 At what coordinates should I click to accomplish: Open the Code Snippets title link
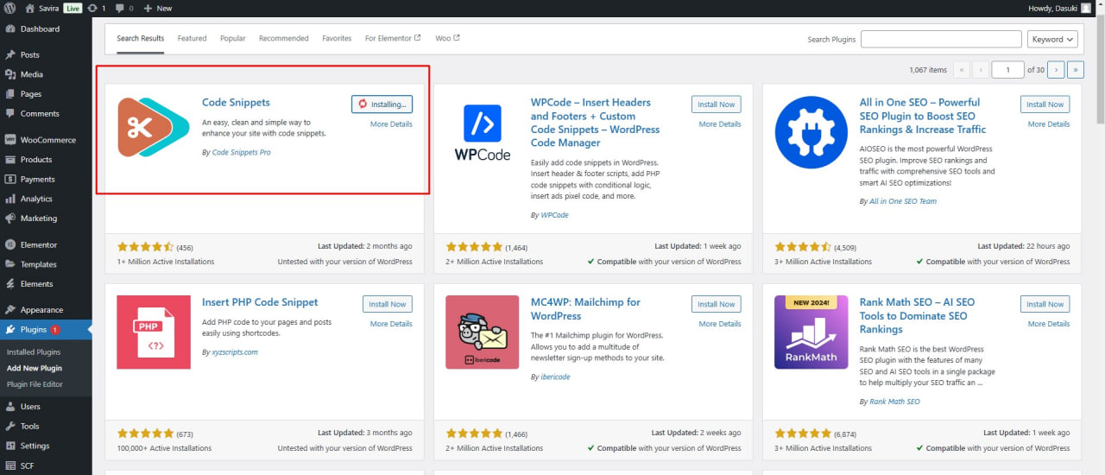coord(236,102)
